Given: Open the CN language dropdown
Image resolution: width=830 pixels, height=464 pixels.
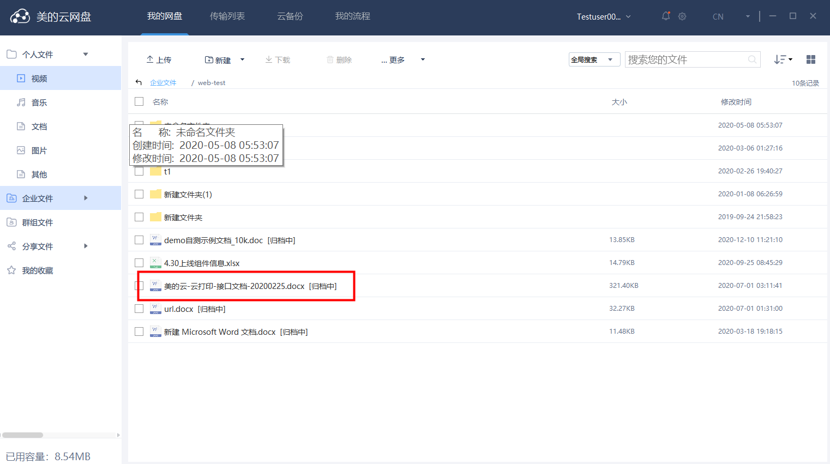Looking at the screenshot, I should tap(731, 16).
